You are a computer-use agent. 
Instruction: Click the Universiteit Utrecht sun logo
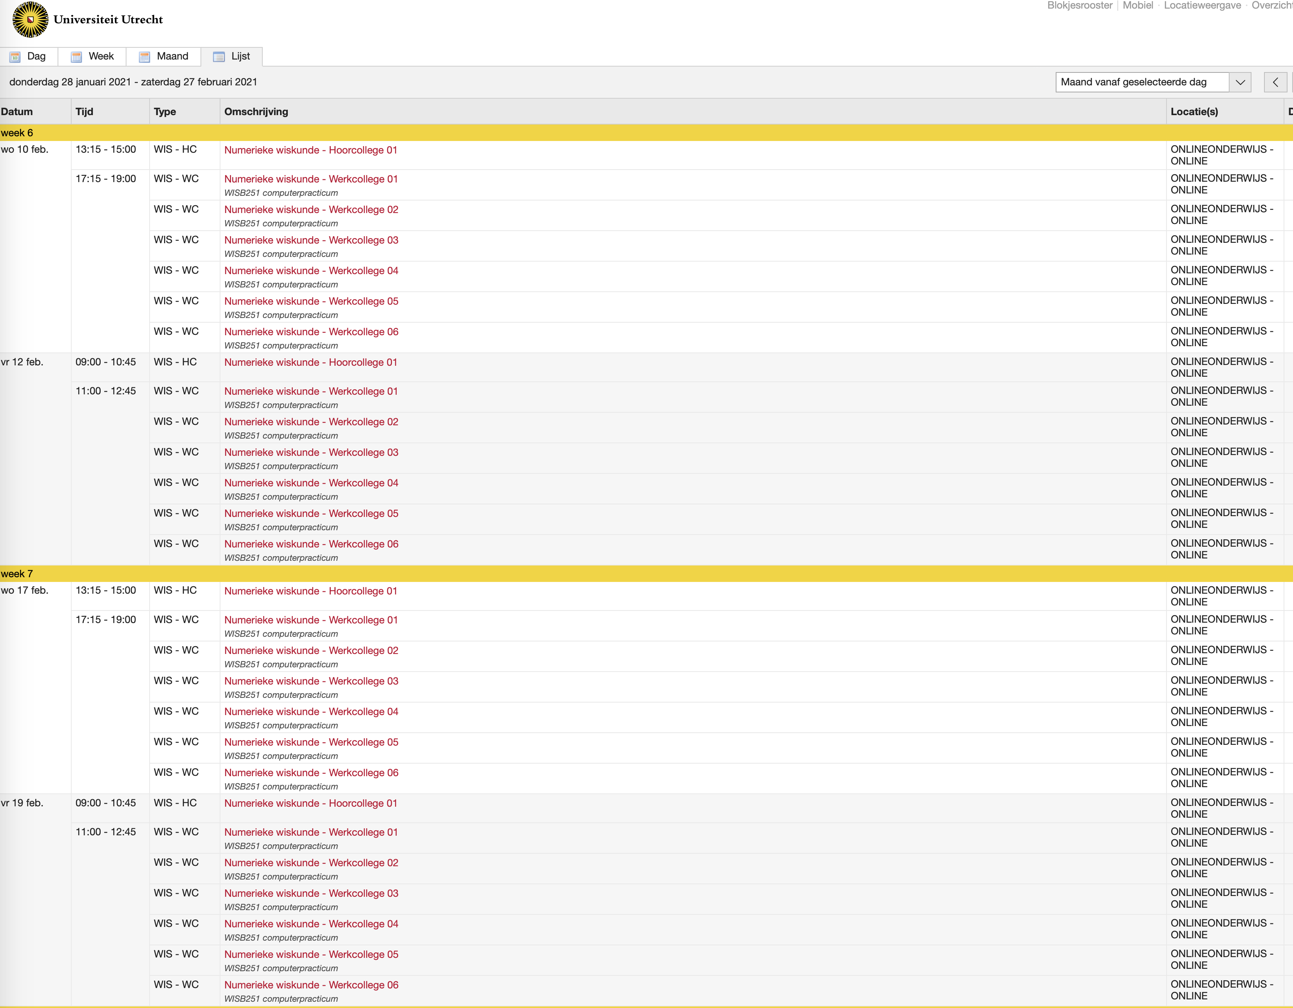coord(30,20)
